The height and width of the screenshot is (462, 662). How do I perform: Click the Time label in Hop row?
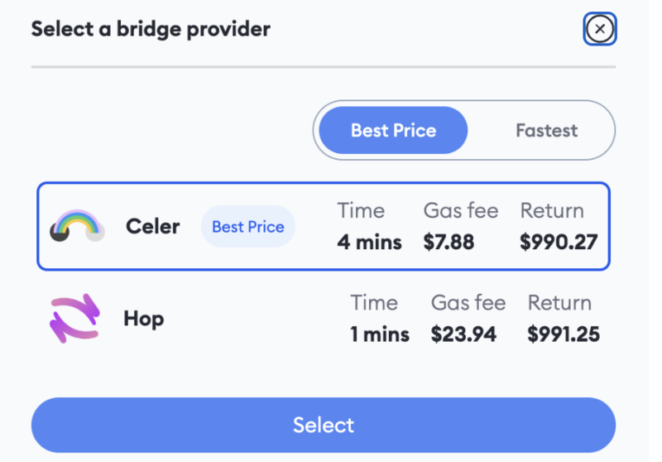click(x=374, y=302)
